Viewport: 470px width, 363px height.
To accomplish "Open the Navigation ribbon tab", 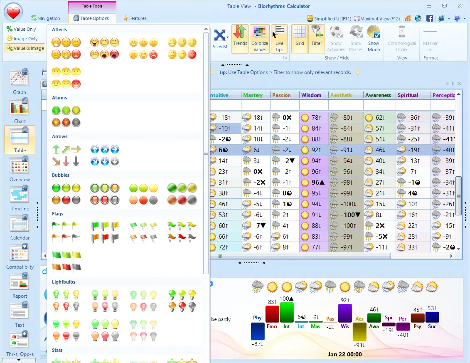I will click(46, 18).
